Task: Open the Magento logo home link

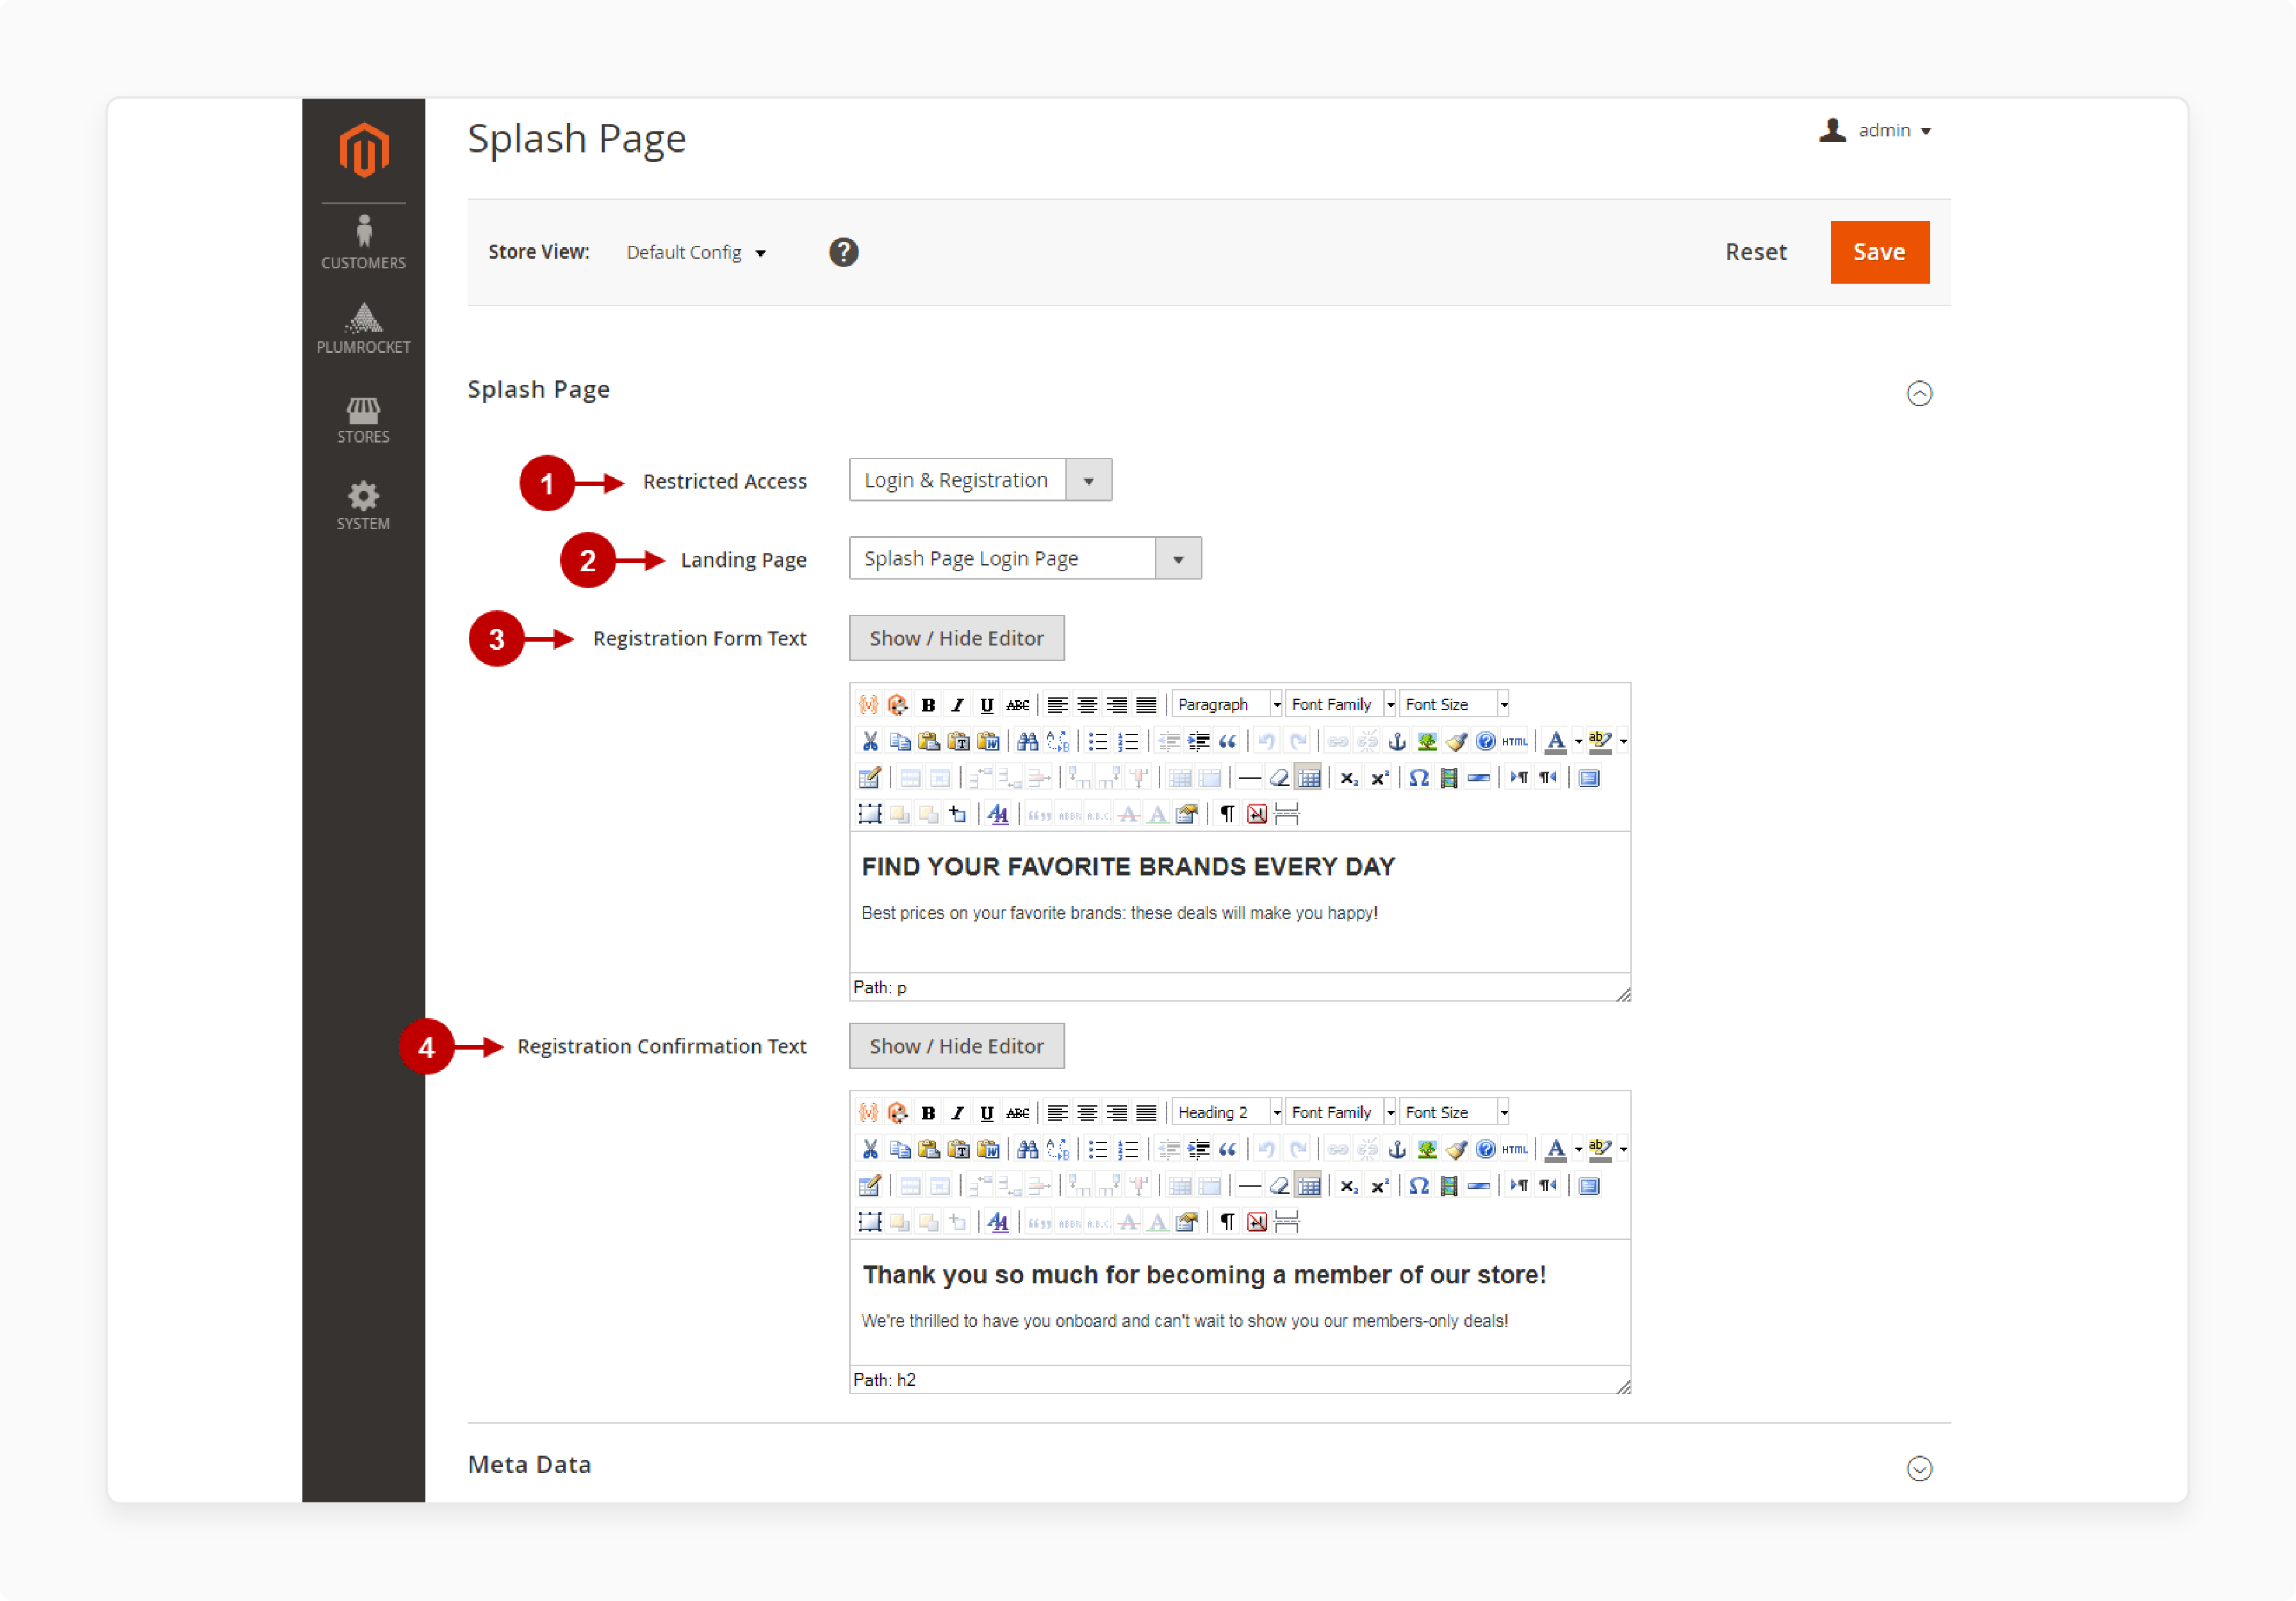Action: point(364,150)
